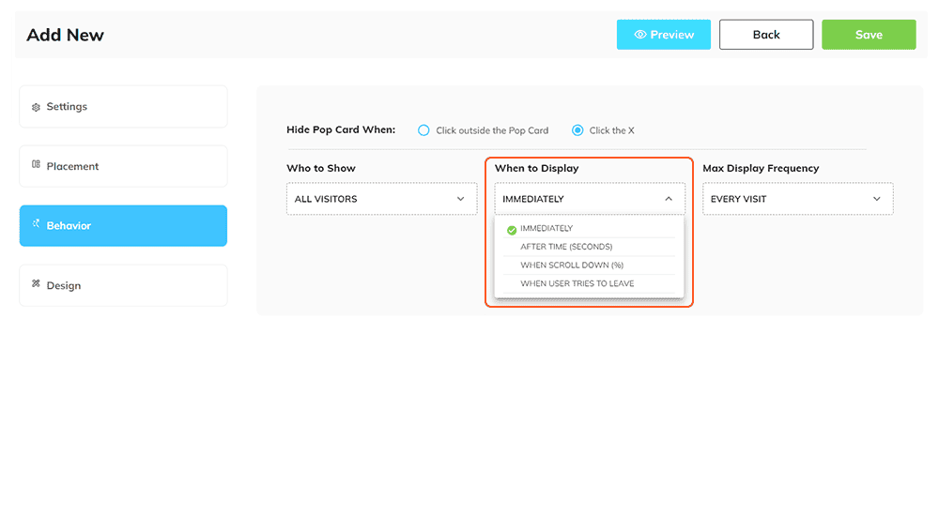Open the Max Display Frequency dropdown
939x516 pixels.
tap(797, 199)
